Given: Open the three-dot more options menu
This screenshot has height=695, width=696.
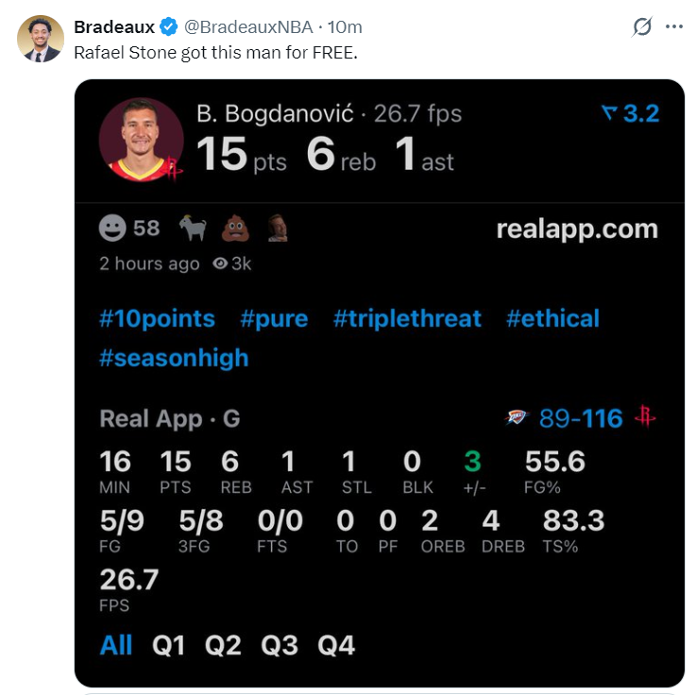Looking at the screenshot, I should (674, 26).
